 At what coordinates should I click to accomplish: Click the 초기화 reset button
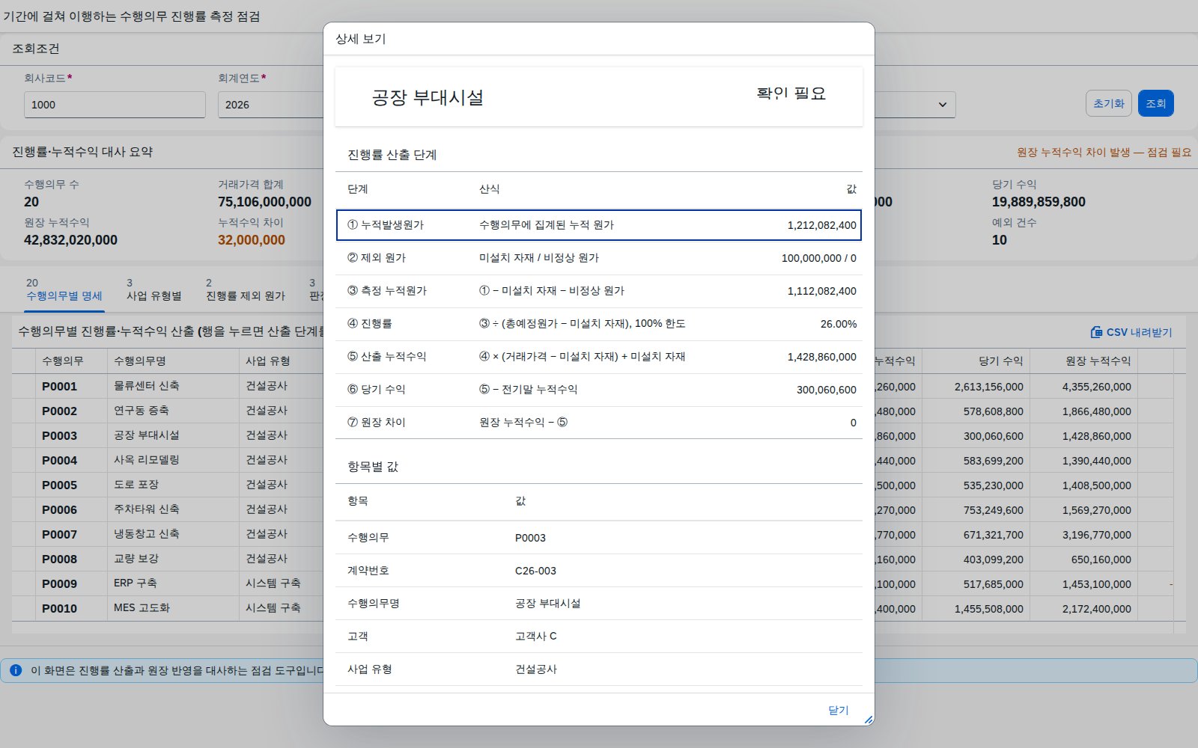click(x=1109, y=103)
